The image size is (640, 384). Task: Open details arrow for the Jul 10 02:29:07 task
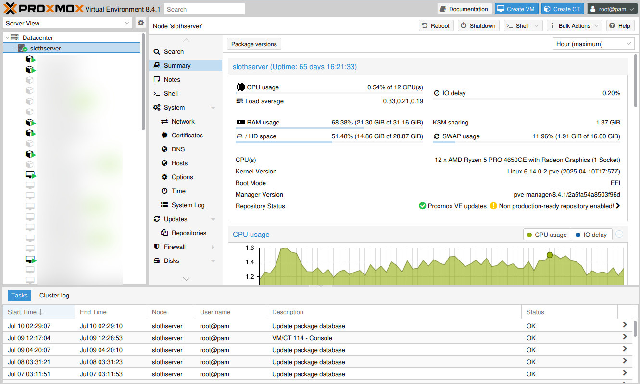625,325
